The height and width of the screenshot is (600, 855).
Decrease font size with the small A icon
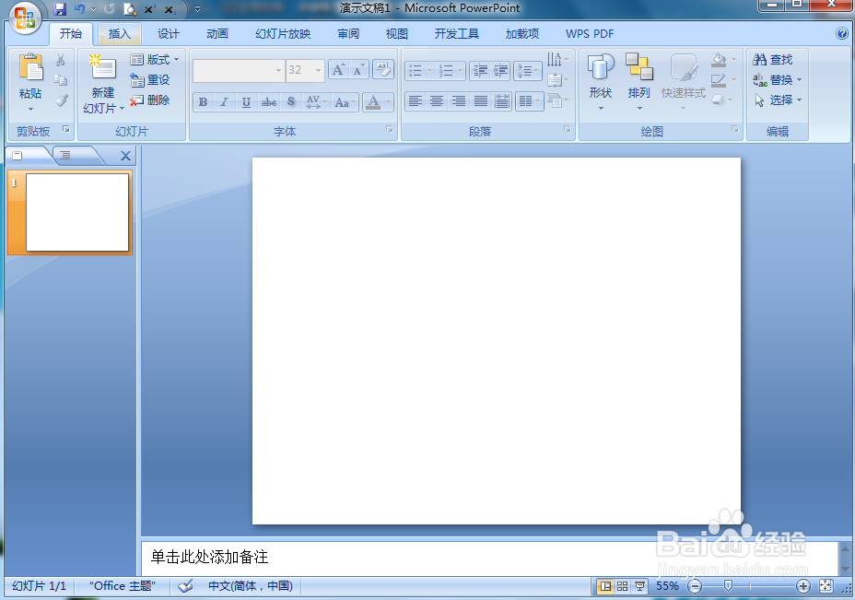click(358, 70)
